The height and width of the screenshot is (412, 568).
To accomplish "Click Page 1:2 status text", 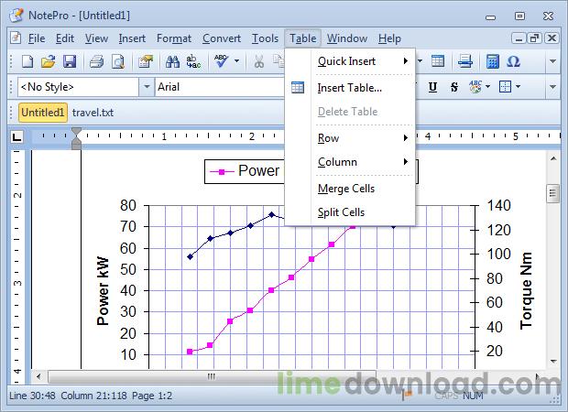I will pyautogui.click(x=152, y=396).
